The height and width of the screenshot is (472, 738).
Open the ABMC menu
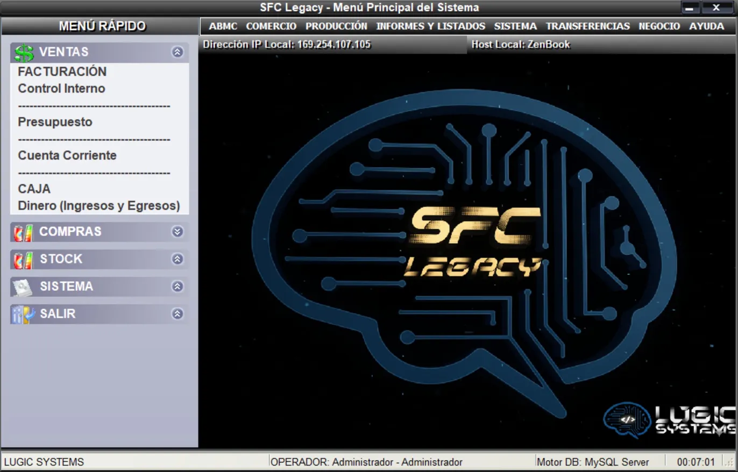[223, 26]
